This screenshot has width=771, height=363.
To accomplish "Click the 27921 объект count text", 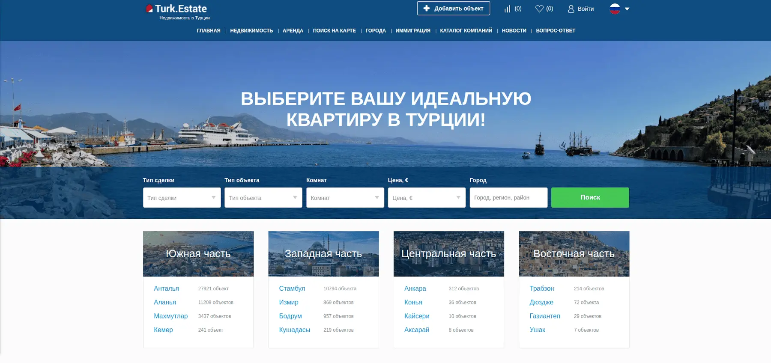I will point(213,289).
